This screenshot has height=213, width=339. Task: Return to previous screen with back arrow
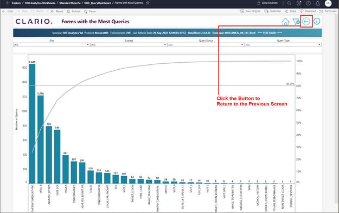point(306,21)
